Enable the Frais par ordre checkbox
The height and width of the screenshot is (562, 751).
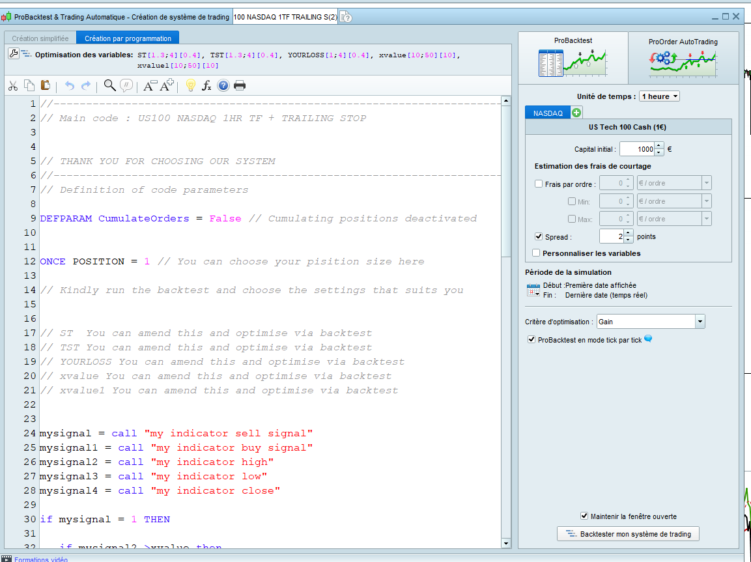pos(539,184)
